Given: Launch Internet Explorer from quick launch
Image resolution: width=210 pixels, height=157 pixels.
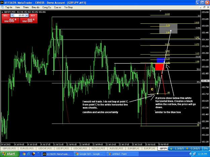Looking at the screenshot, I should pyautogui.click(x=29, y=154).
